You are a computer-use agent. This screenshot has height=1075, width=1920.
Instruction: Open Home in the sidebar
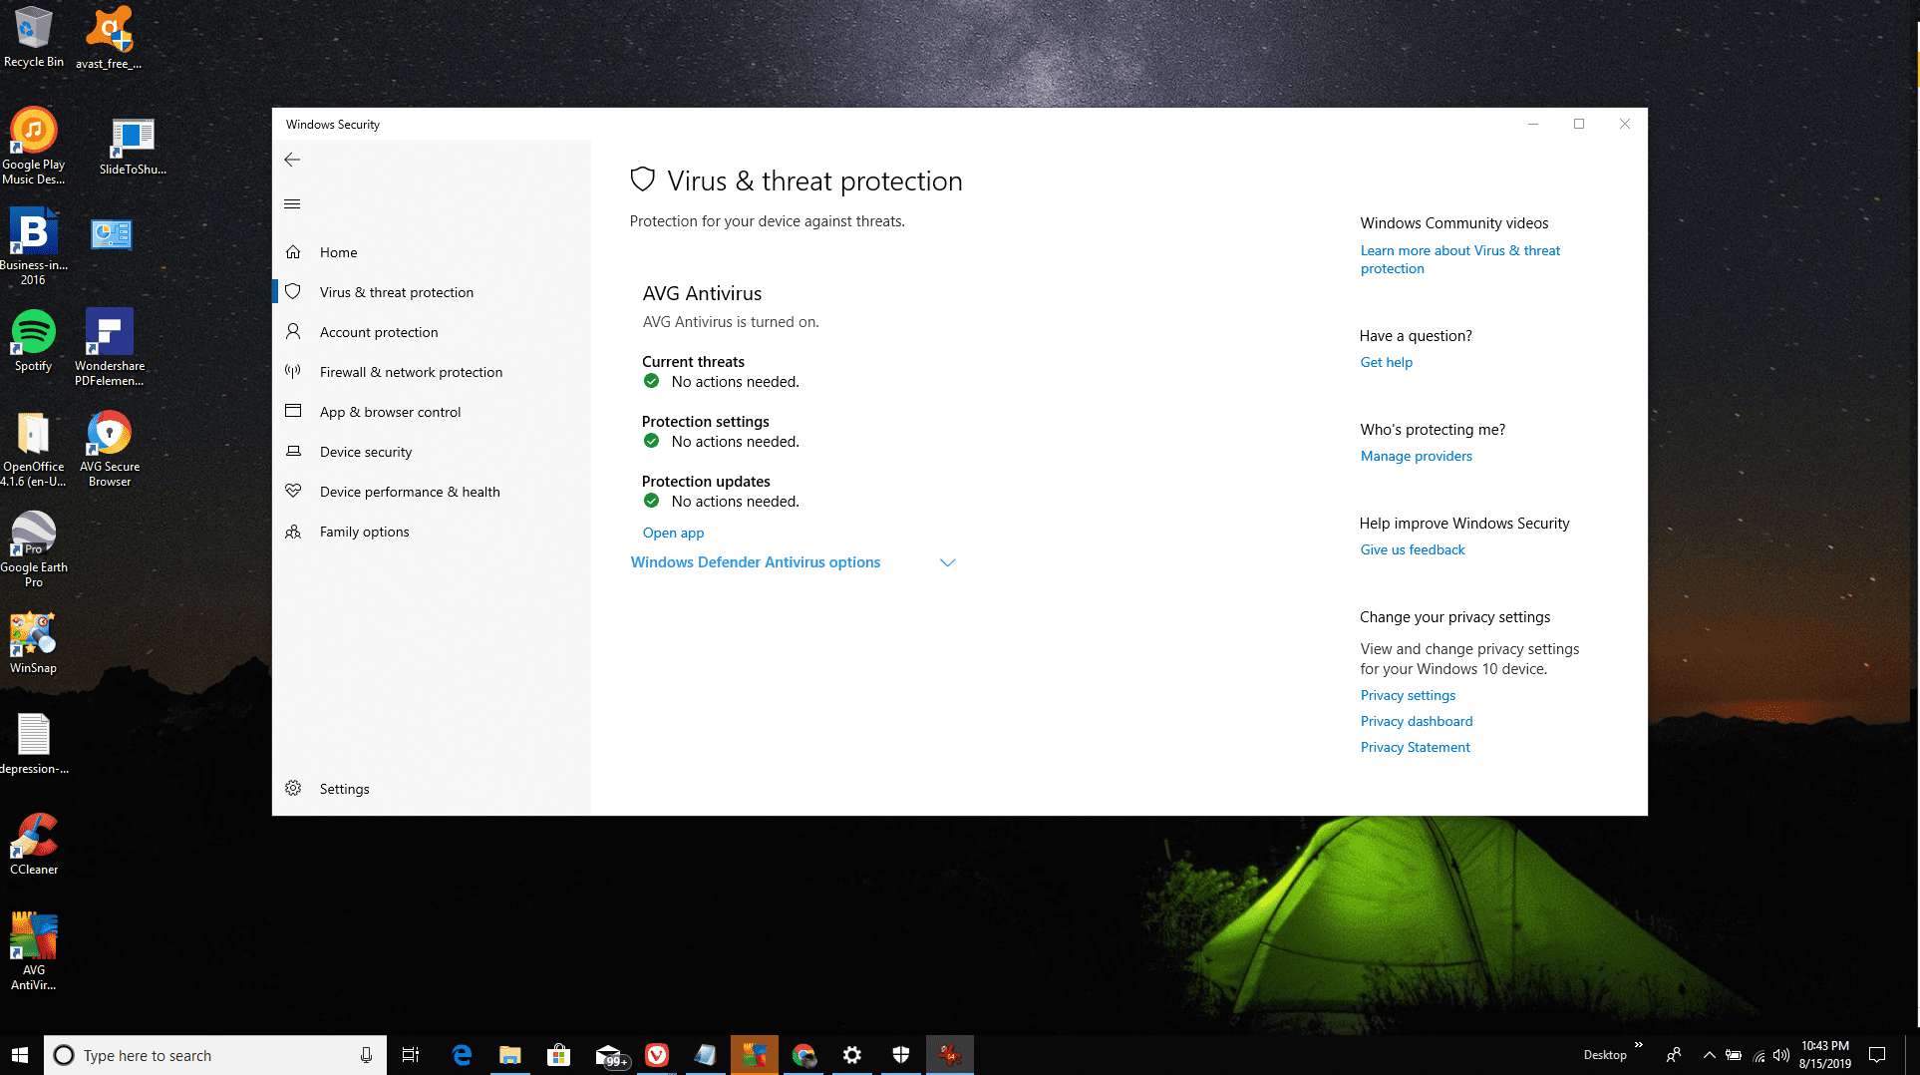[432, 252]
